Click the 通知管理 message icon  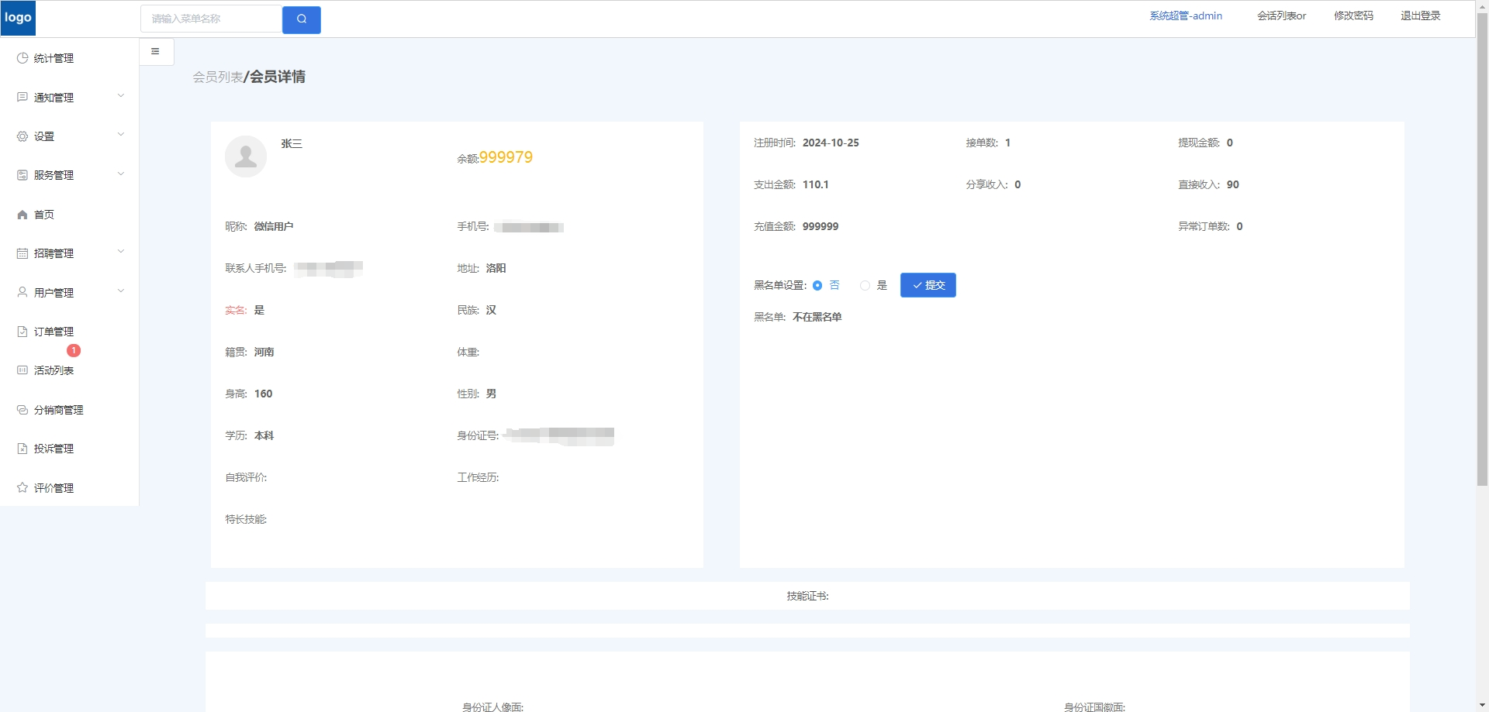22,97
